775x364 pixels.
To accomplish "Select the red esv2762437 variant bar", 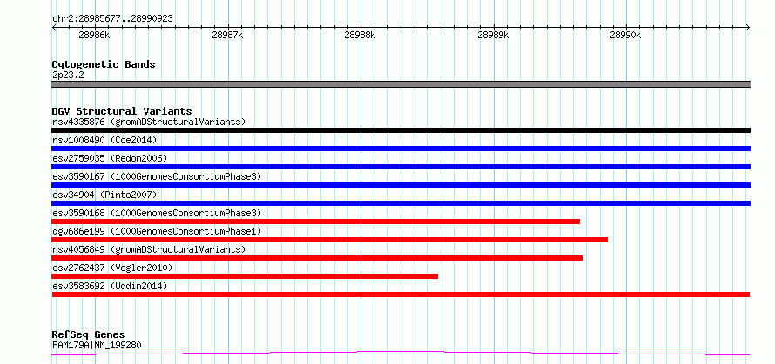I will tap(245, 276).
